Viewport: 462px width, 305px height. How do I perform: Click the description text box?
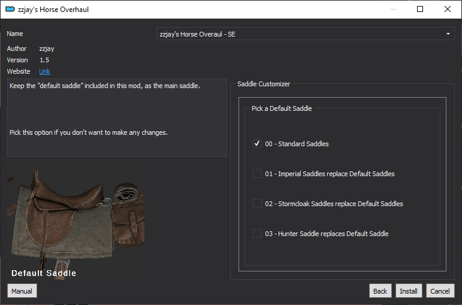(117, 117)
